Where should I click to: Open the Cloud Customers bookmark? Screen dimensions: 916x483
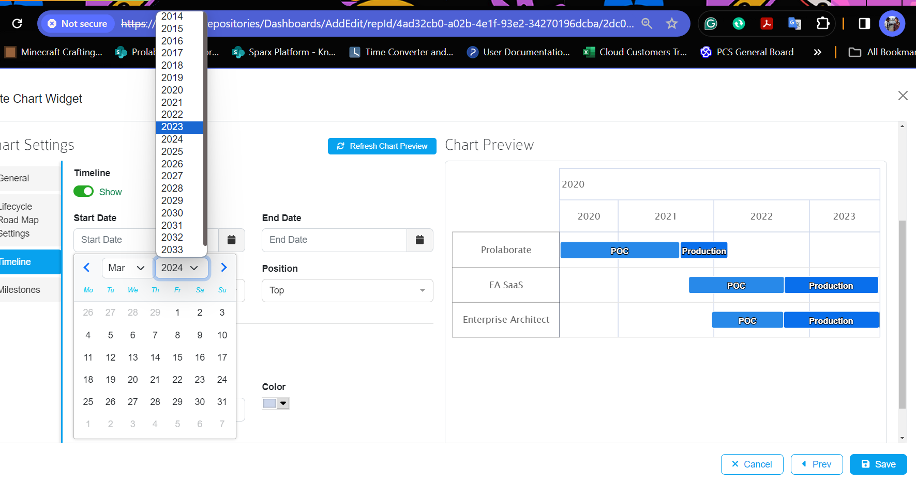point(635,52)
